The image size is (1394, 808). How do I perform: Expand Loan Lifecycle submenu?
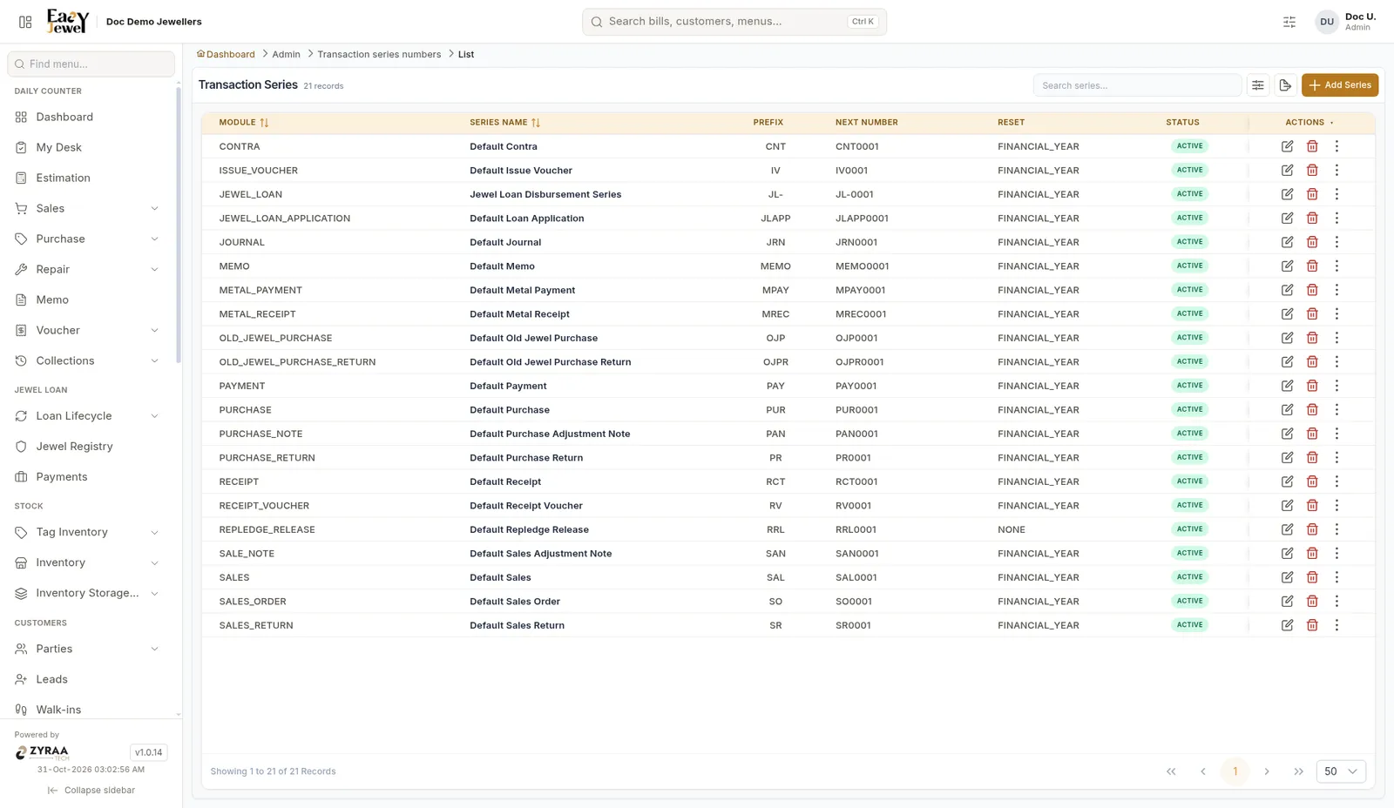coord(91,416)
